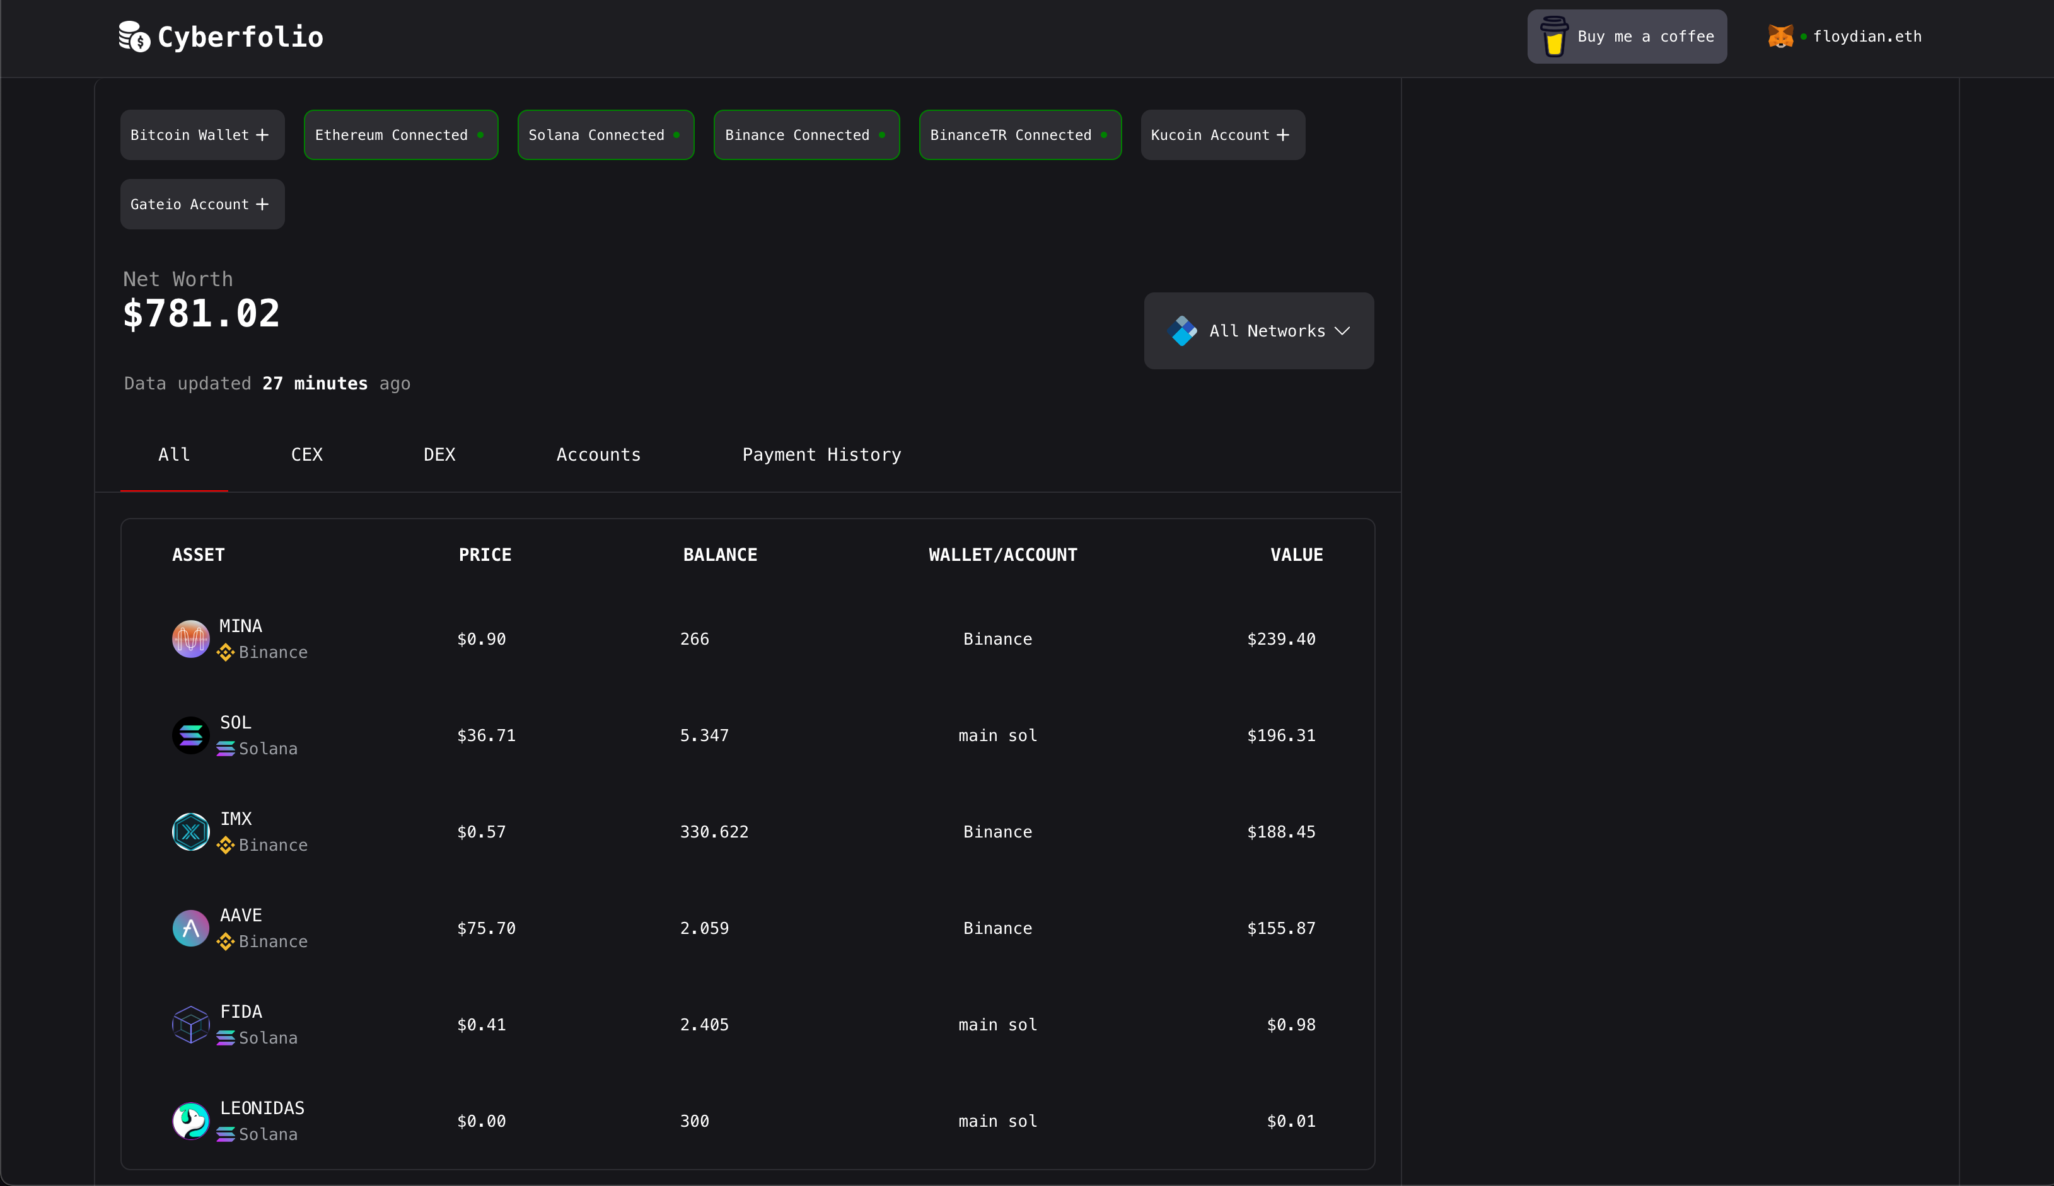This screenshot has width=2054, height=1186.
Task: Click the Solana logo under LEONIDAS
Action: (x=226, y=1135)
